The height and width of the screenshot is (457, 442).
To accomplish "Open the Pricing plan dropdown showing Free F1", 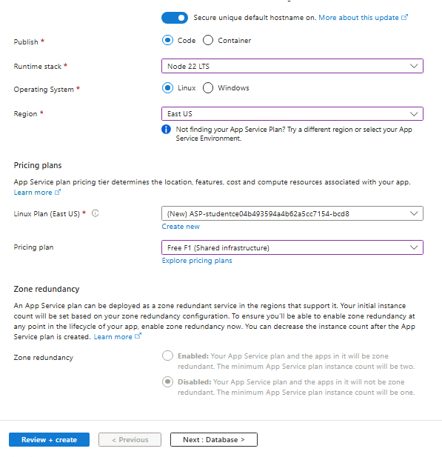I will pyautogui.click(x=292, y=247).
